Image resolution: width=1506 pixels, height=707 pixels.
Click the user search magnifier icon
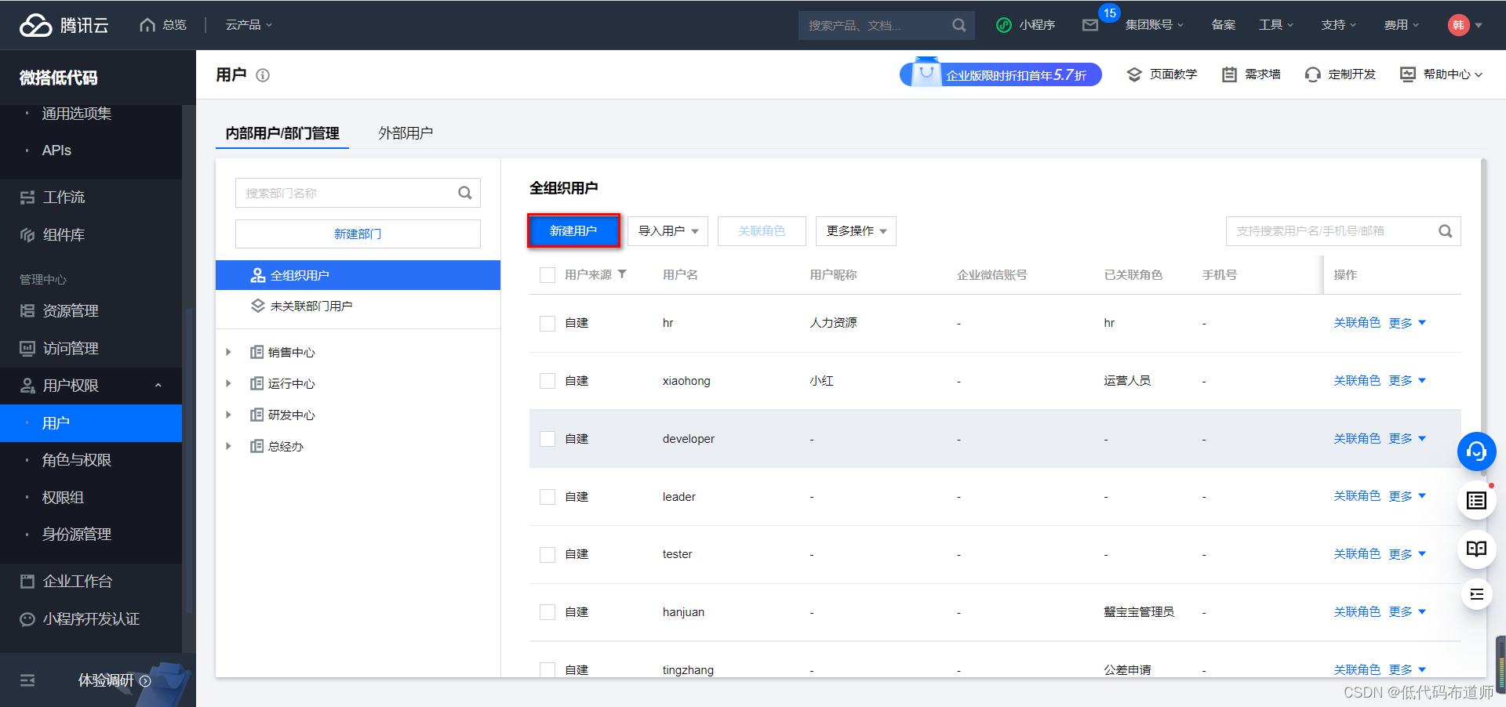click(1445, 231)
